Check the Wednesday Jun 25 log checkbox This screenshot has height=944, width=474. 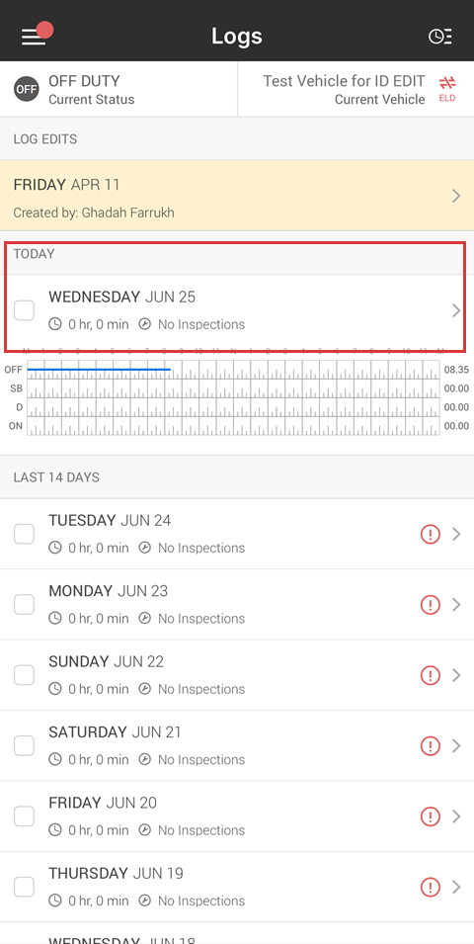point(24,310)
